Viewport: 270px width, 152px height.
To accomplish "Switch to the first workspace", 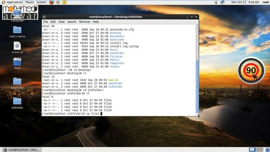I will (252, 149).
